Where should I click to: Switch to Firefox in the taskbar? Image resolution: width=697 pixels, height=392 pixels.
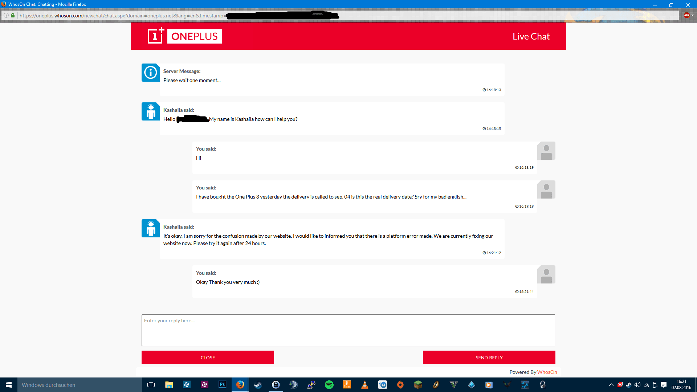240,385
